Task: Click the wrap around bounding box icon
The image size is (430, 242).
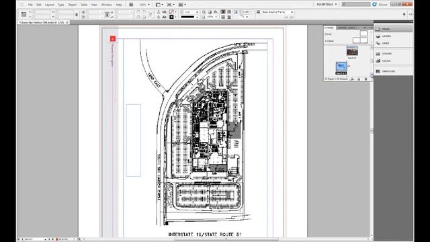Action: tap(229, 12)
